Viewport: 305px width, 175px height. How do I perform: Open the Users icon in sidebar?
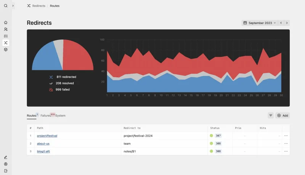click(x=6, y=29)
